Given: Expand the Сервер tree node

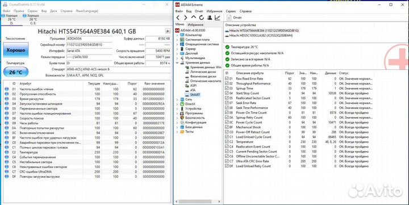Looking at the screenshot, I should (x=177, y=49).
